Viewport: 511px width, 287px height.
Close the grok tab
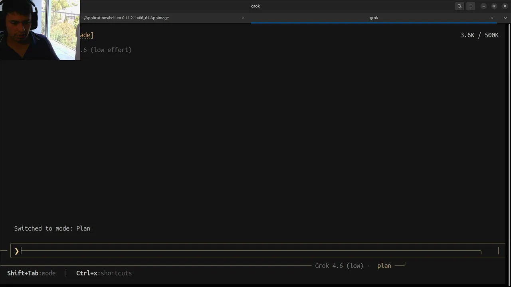[x=492, y=18]
